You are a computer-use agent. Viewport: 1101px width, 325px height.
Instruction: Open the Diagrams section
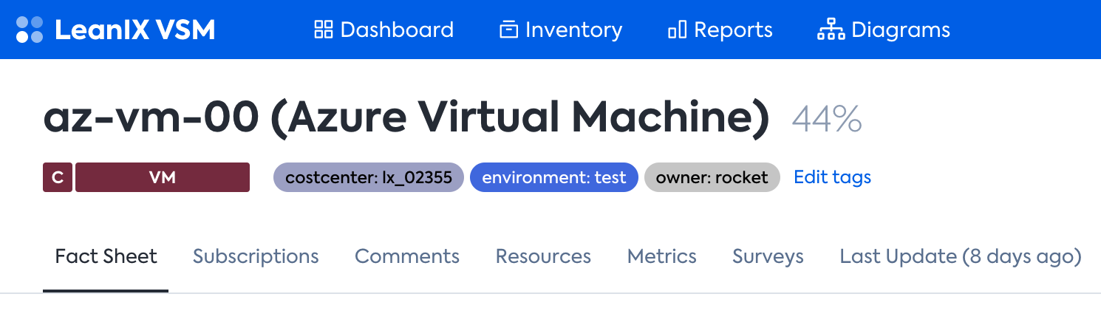point(884,30)
